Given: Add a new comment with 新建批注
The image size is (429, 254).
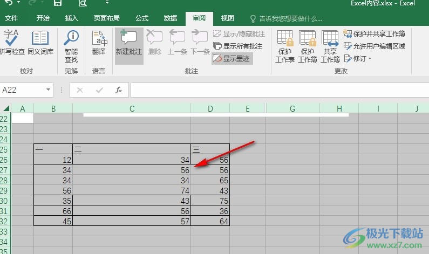Looking at the screenshot, I should [129, 42].
